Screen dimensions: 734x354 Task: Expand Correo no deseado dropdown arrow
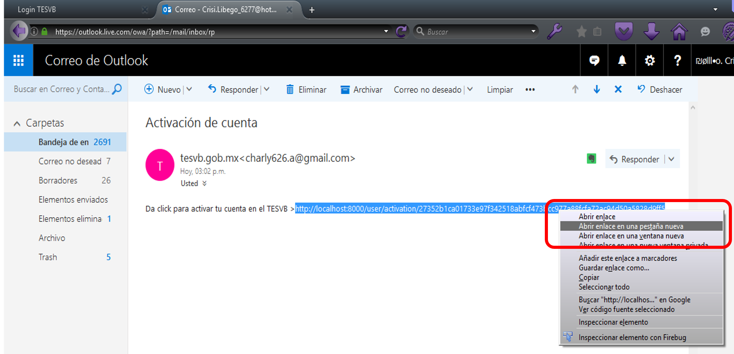[x=470, y=89]
